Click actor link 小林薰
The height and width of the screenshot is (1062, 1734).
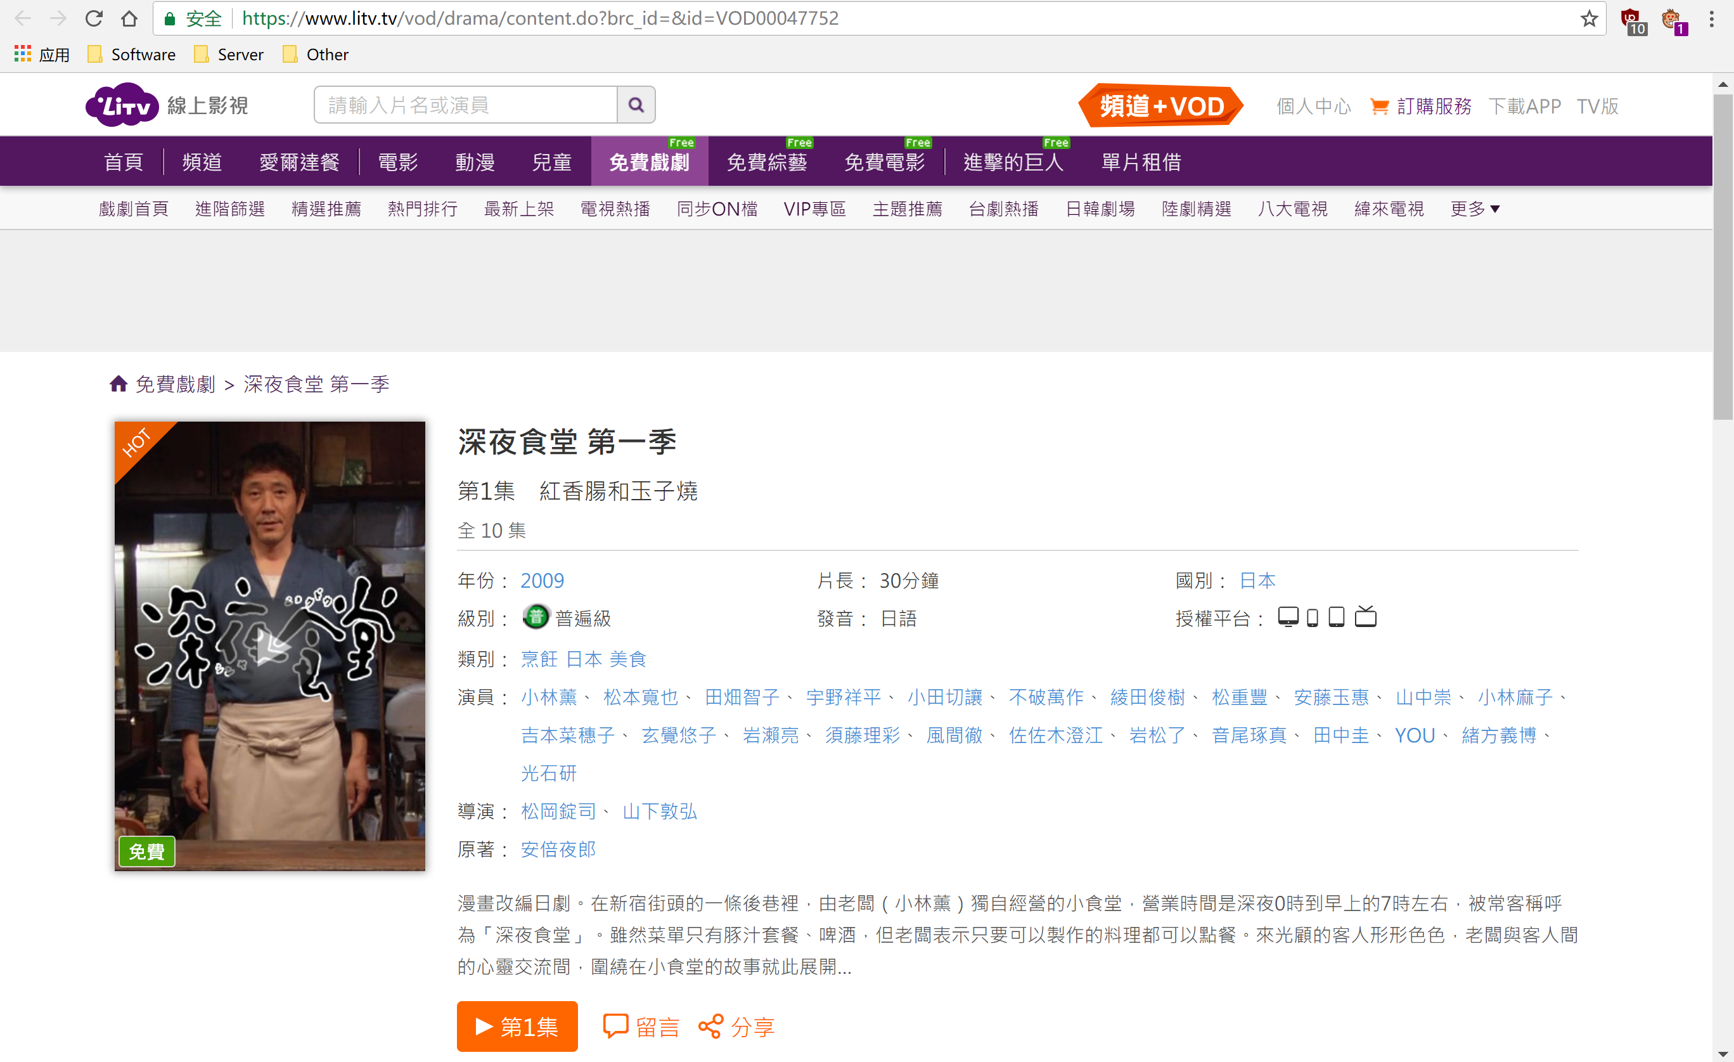click(548, 697)
